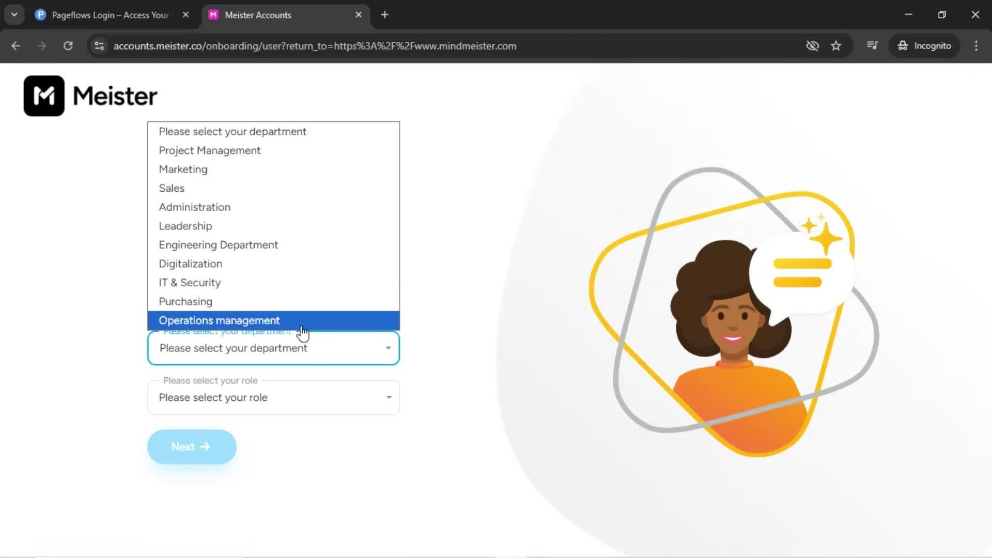Close the Pageflows Login tab
Image resolution: width=992 pixels, height=558 pixels.
click(185, 15)
